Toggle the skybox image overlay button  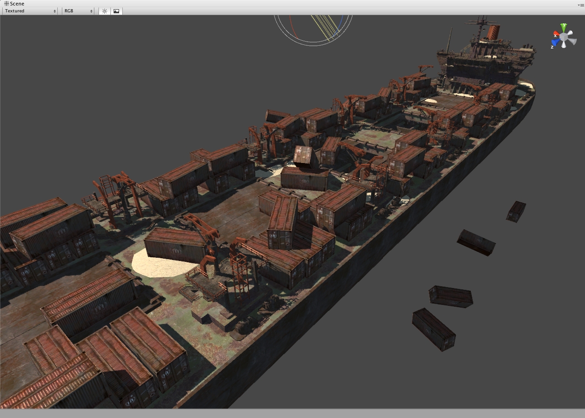[x=116, y=11]
